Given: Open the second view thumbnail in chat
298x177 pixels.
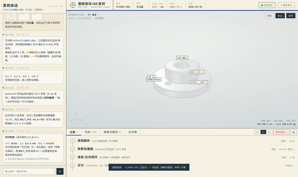Looking at the screenshot, I should click(x=24, y=16).
